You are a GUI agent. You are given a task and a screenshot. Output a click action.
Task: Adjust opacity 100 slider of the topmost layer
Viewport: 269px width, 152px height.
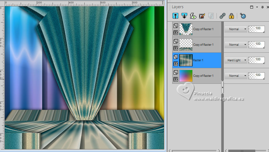click(x=257, y=29)
